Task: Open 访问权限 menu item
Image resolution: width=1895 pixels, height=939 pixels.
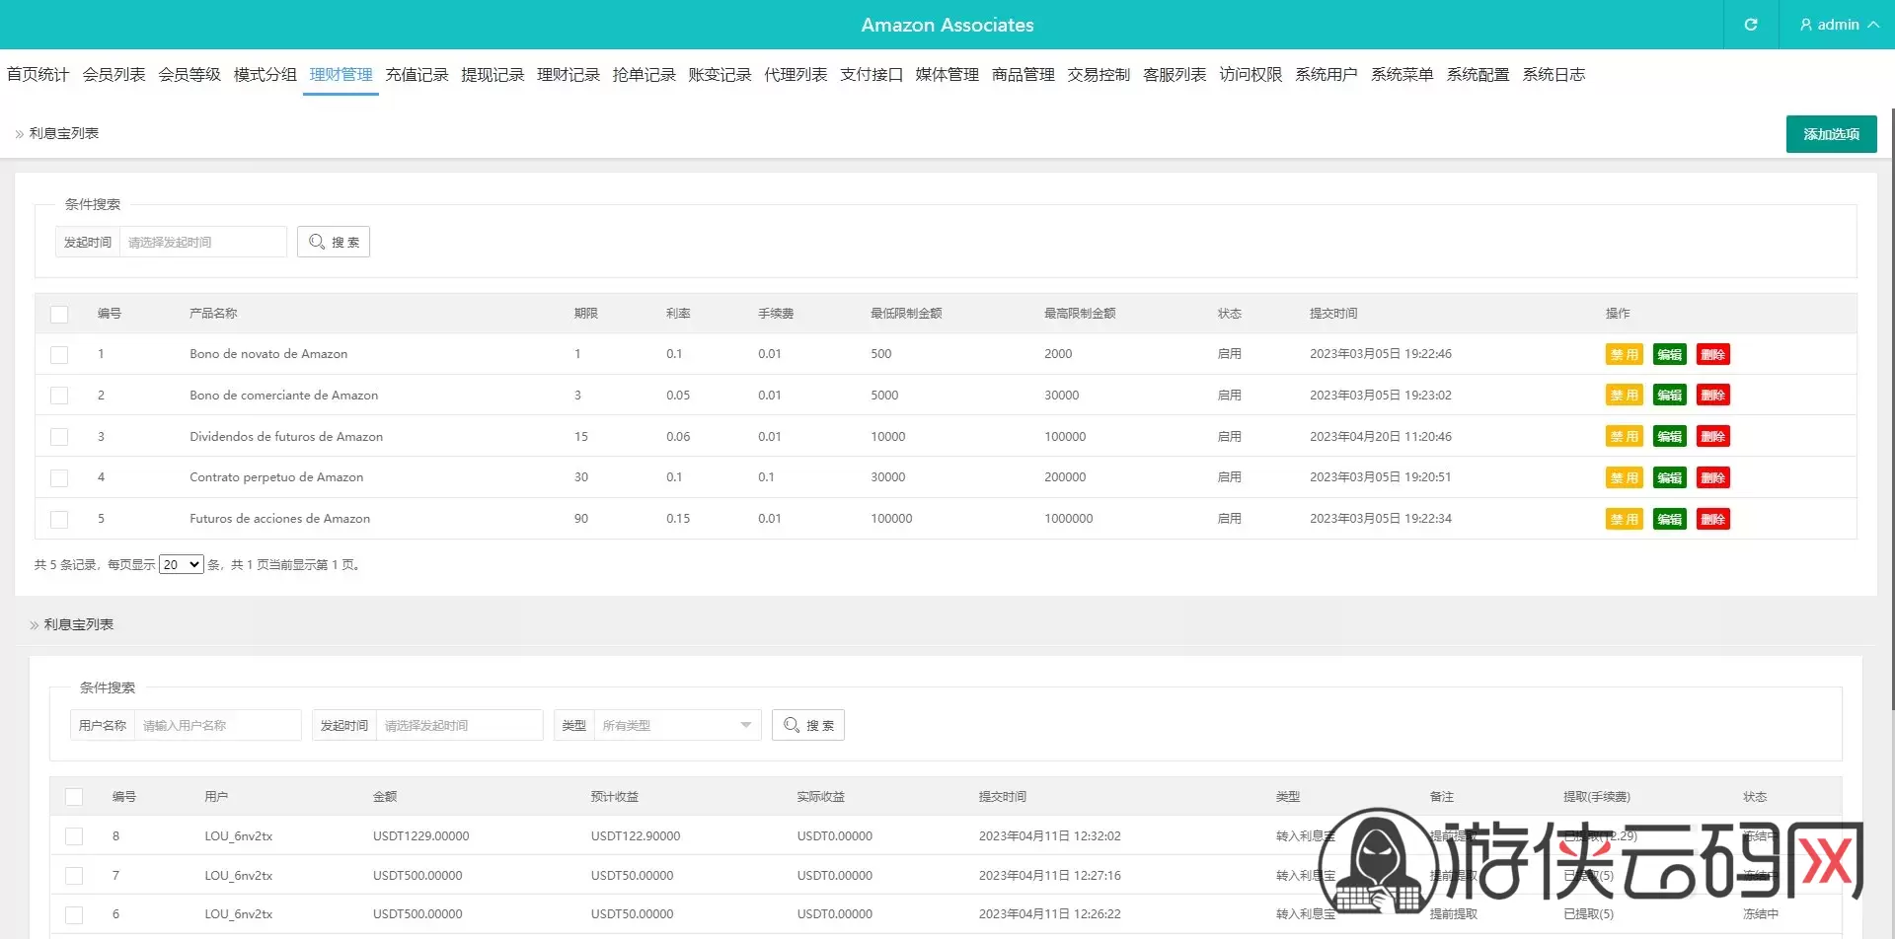Action: click(1251, 74)
